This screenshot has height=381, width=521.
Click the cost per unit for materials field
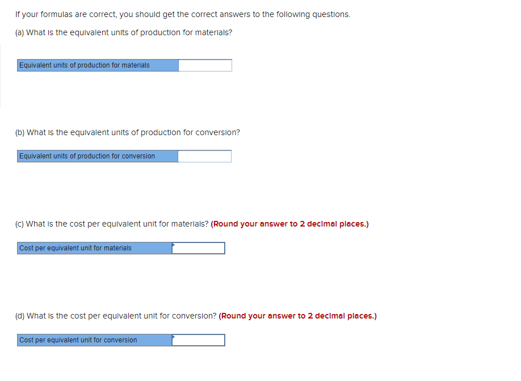coord(199,248)
